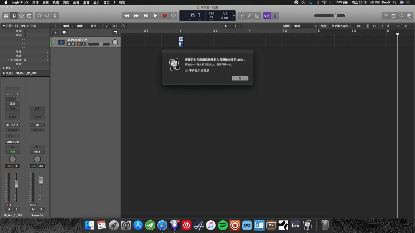This screenshot has width=415, height=233.
Task: Click the Go to Beginning button
Action: (146, 16)
